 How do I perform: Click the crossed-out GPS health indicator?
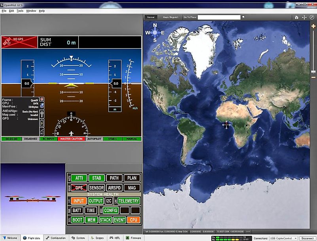(x=79, y=188)
